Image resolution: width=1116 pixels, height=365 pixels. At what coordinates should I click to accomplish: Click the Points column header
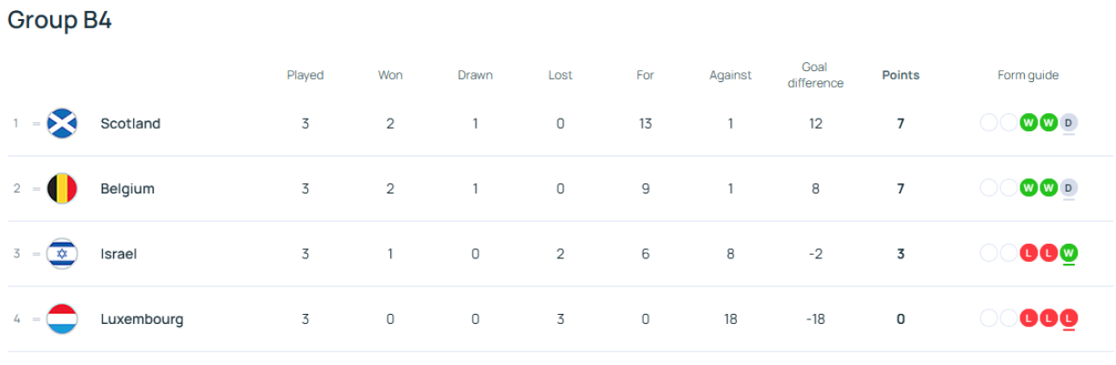point(901,76)
